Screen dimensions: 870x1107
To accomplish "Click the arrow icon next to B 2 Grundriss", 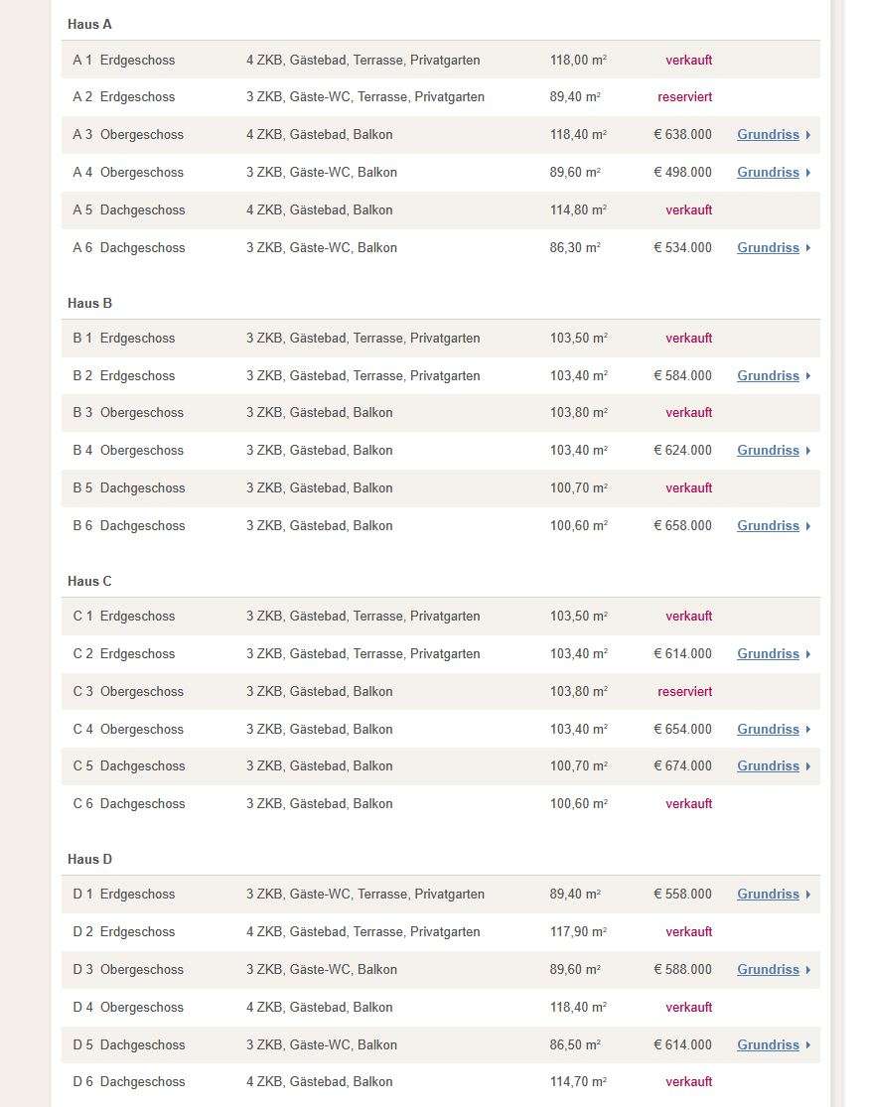I will point(807,376).
